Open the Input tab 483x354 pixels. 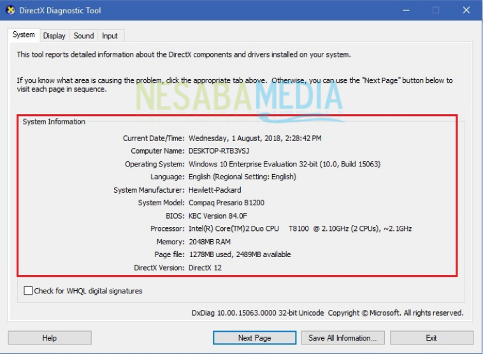(110, 36)
